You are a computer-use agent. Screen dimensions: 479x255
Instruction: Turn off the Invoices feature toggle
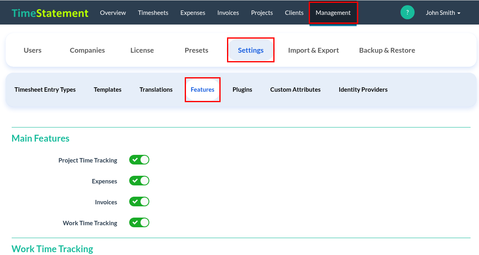pos(139,202)
